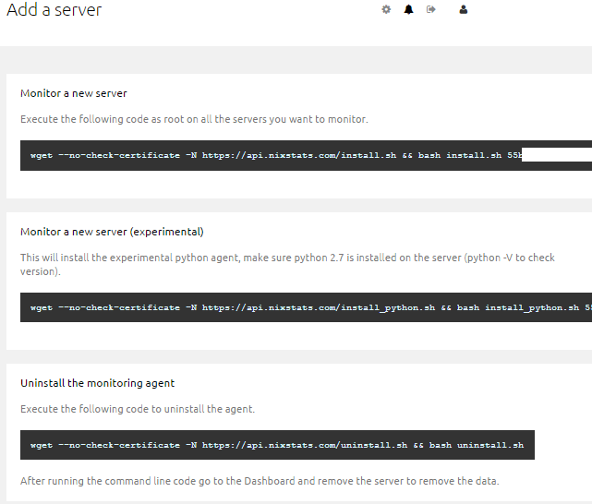Click 'wget' at start of install.sh command
The height and width of the screenshot is (504, 592).
pyautogui.click(x=42, y=156)
